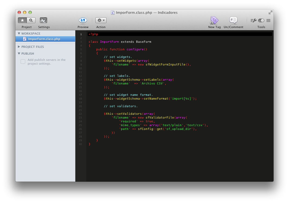Screen dimensions: 289x203
Task: Click the PROJECT FILES heading label
Action: 33,47
